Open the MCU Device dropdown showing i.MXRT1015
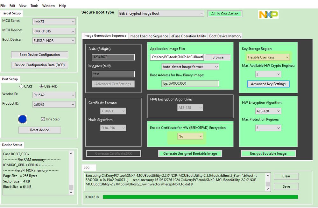 pyautogui.click(x=54, y=31)
